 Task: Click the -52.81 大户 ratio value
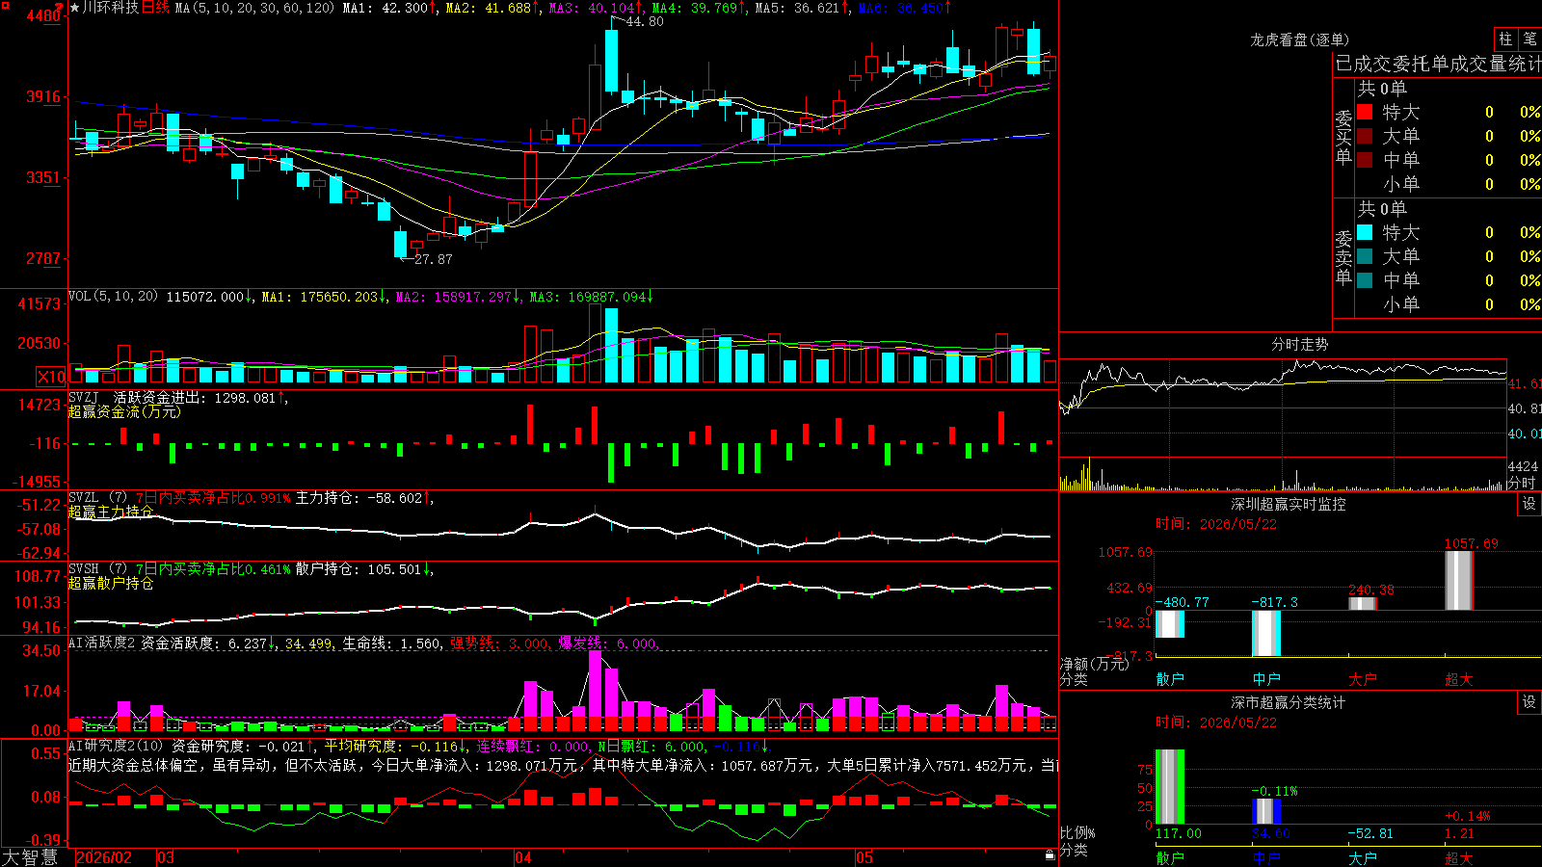click(x=1370, y=833)
